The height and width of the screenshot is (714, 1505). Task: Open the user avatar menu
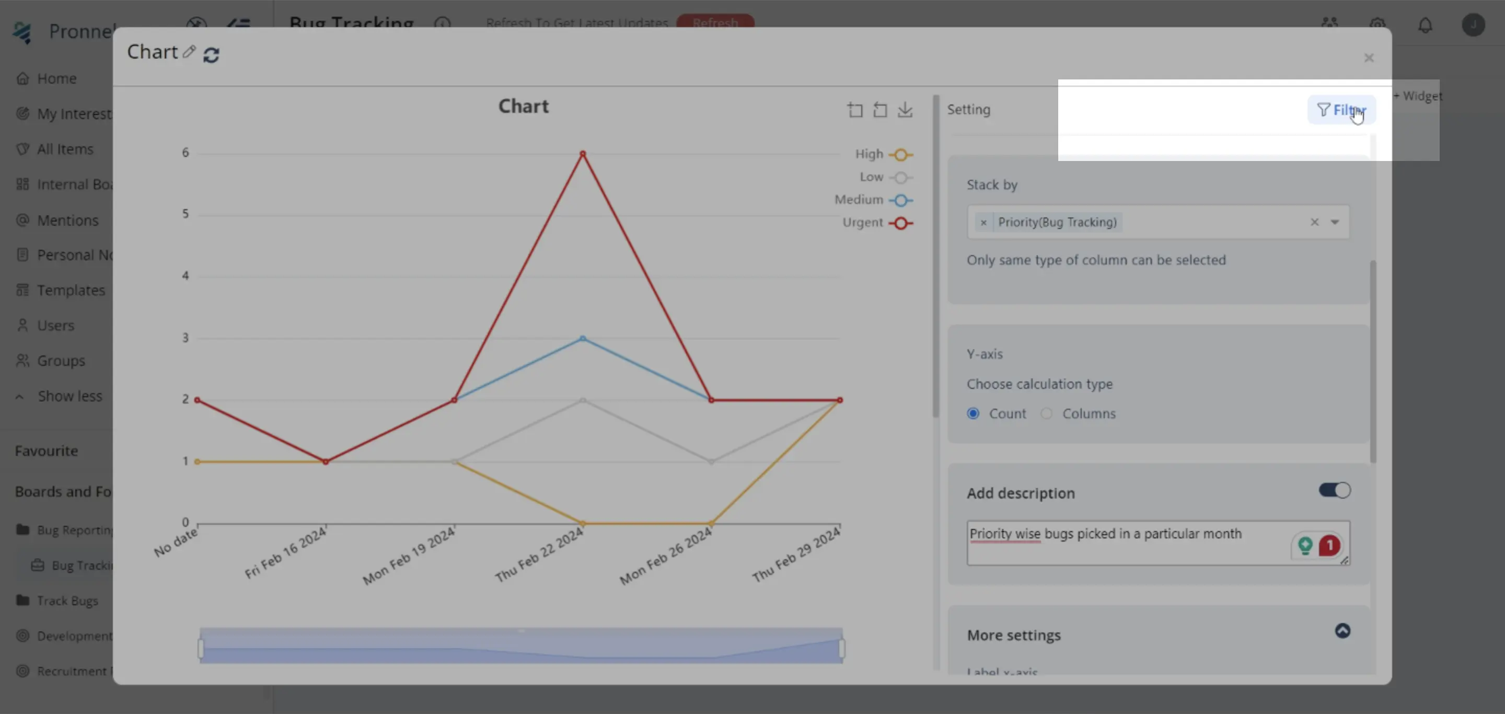point(1474,25)
